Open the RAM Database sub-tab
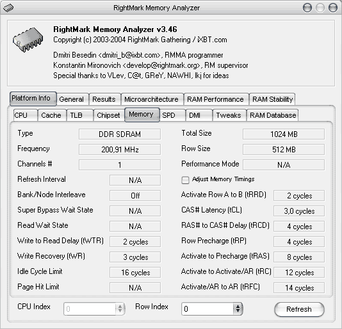The height and width of the screenshot is (329, 342). tap(272, 115)
